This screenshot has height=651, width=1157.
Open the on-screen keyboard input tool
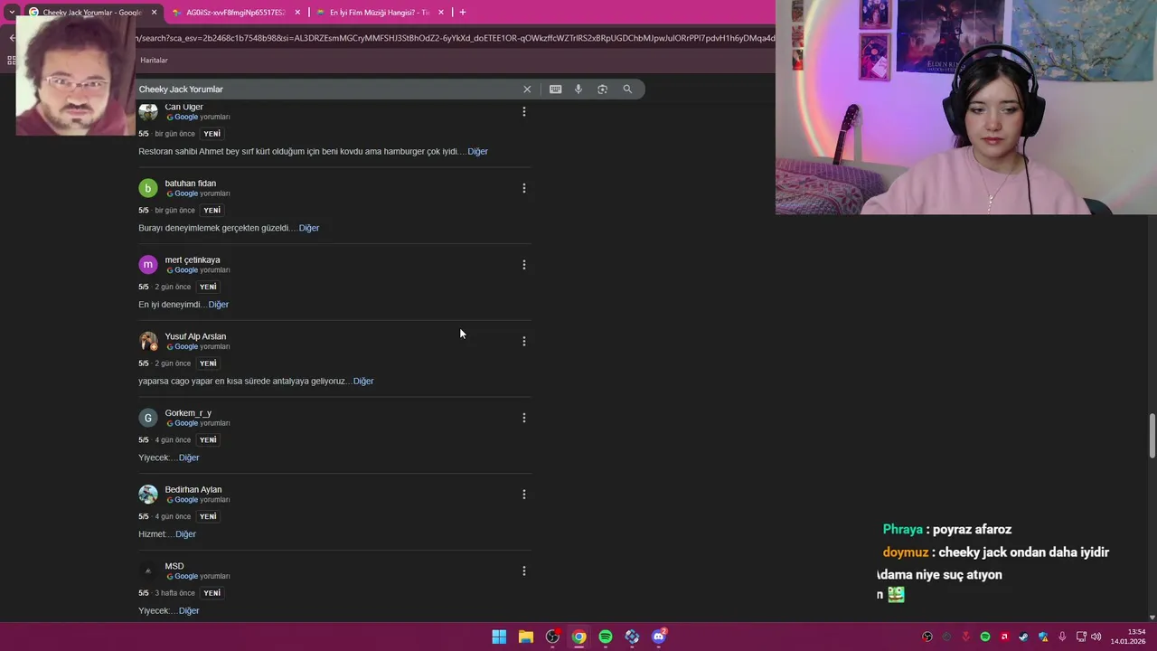[555, 90]
